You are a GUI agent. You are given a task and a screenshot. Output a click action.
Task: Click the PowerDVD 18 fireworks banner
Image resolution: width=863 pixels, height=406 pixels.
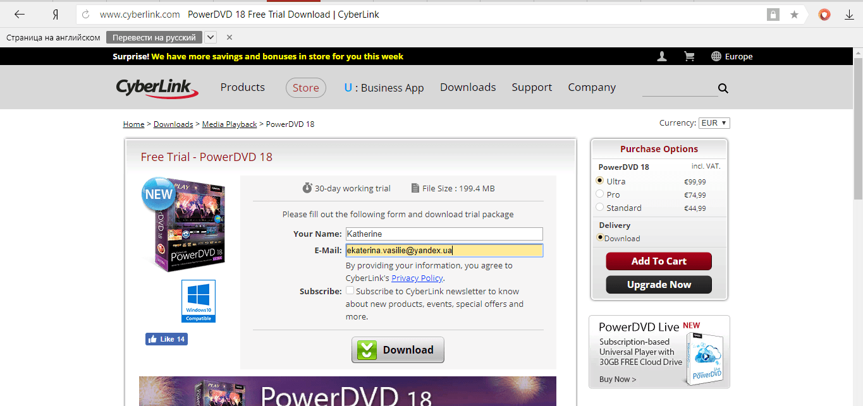coord(348,391)
